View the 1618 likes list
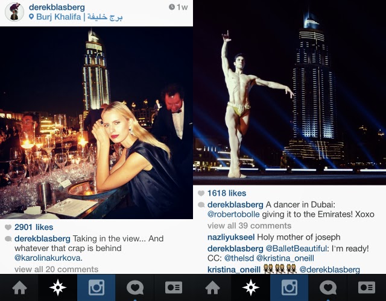The width and height of the screenshot is (386, 301). 227,193
